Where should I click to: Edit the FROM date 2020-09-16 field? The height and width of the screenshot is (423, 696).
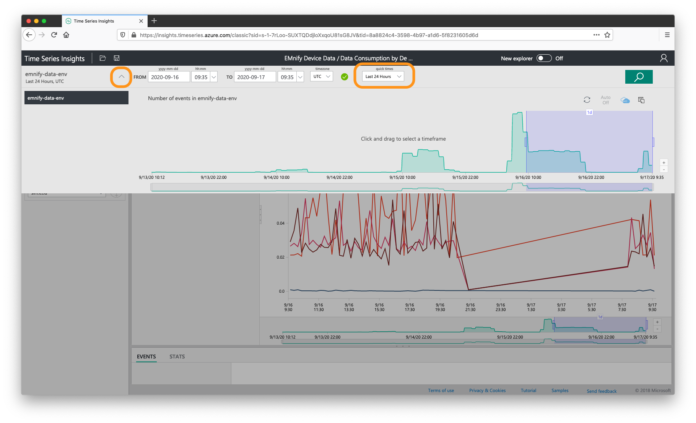[x=169, y=77]
